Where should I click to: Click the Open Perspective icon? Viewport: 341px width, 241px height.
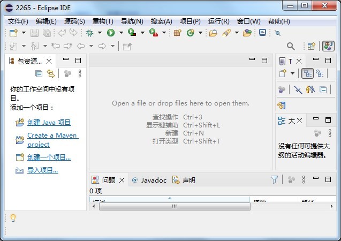click(x=312, y=46)
